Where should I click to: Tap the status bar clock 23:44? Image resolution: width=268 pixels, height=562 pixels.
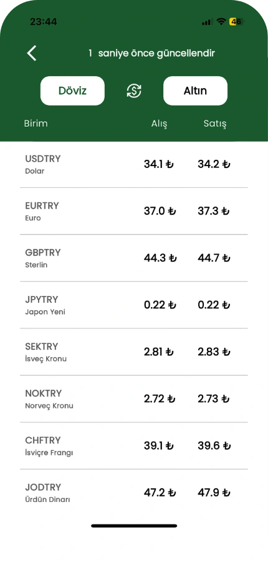(43, 22)
